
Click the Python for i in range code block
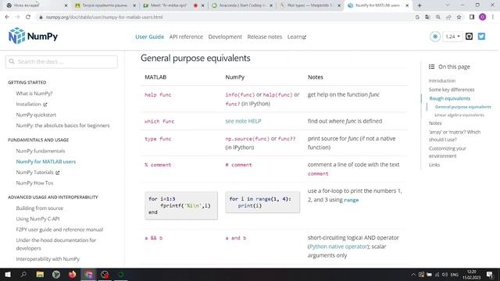coord(262,202)
